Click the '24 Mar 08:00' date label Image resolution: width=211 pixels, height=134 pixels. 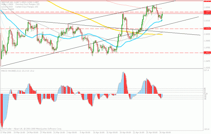coord(32,133)
